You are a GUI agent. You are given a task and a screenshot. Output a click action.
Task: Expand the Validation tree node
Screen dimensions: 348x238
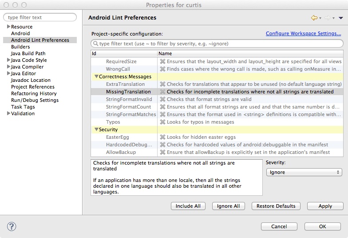pos(9,113)
